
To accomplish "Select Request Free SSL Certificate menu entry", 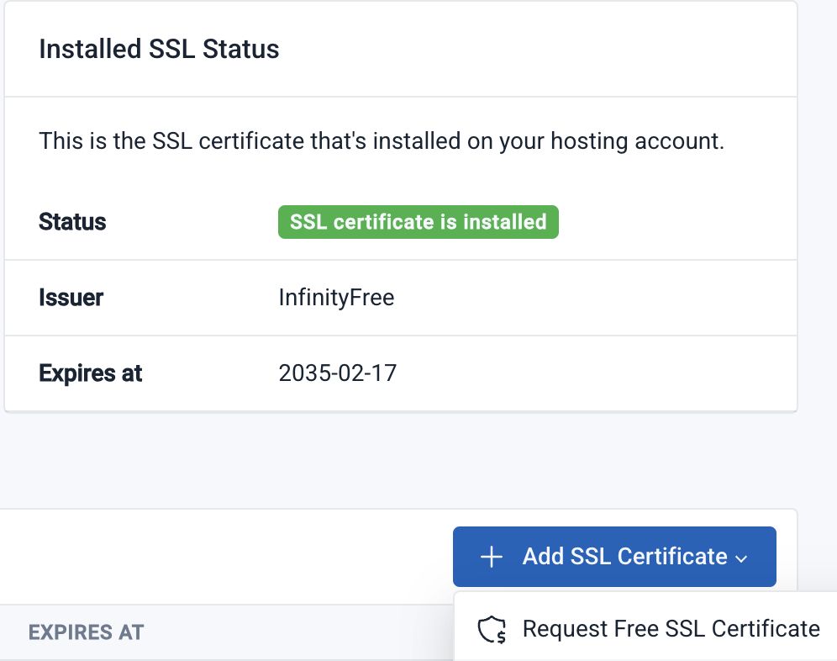I will pos(670,629).
